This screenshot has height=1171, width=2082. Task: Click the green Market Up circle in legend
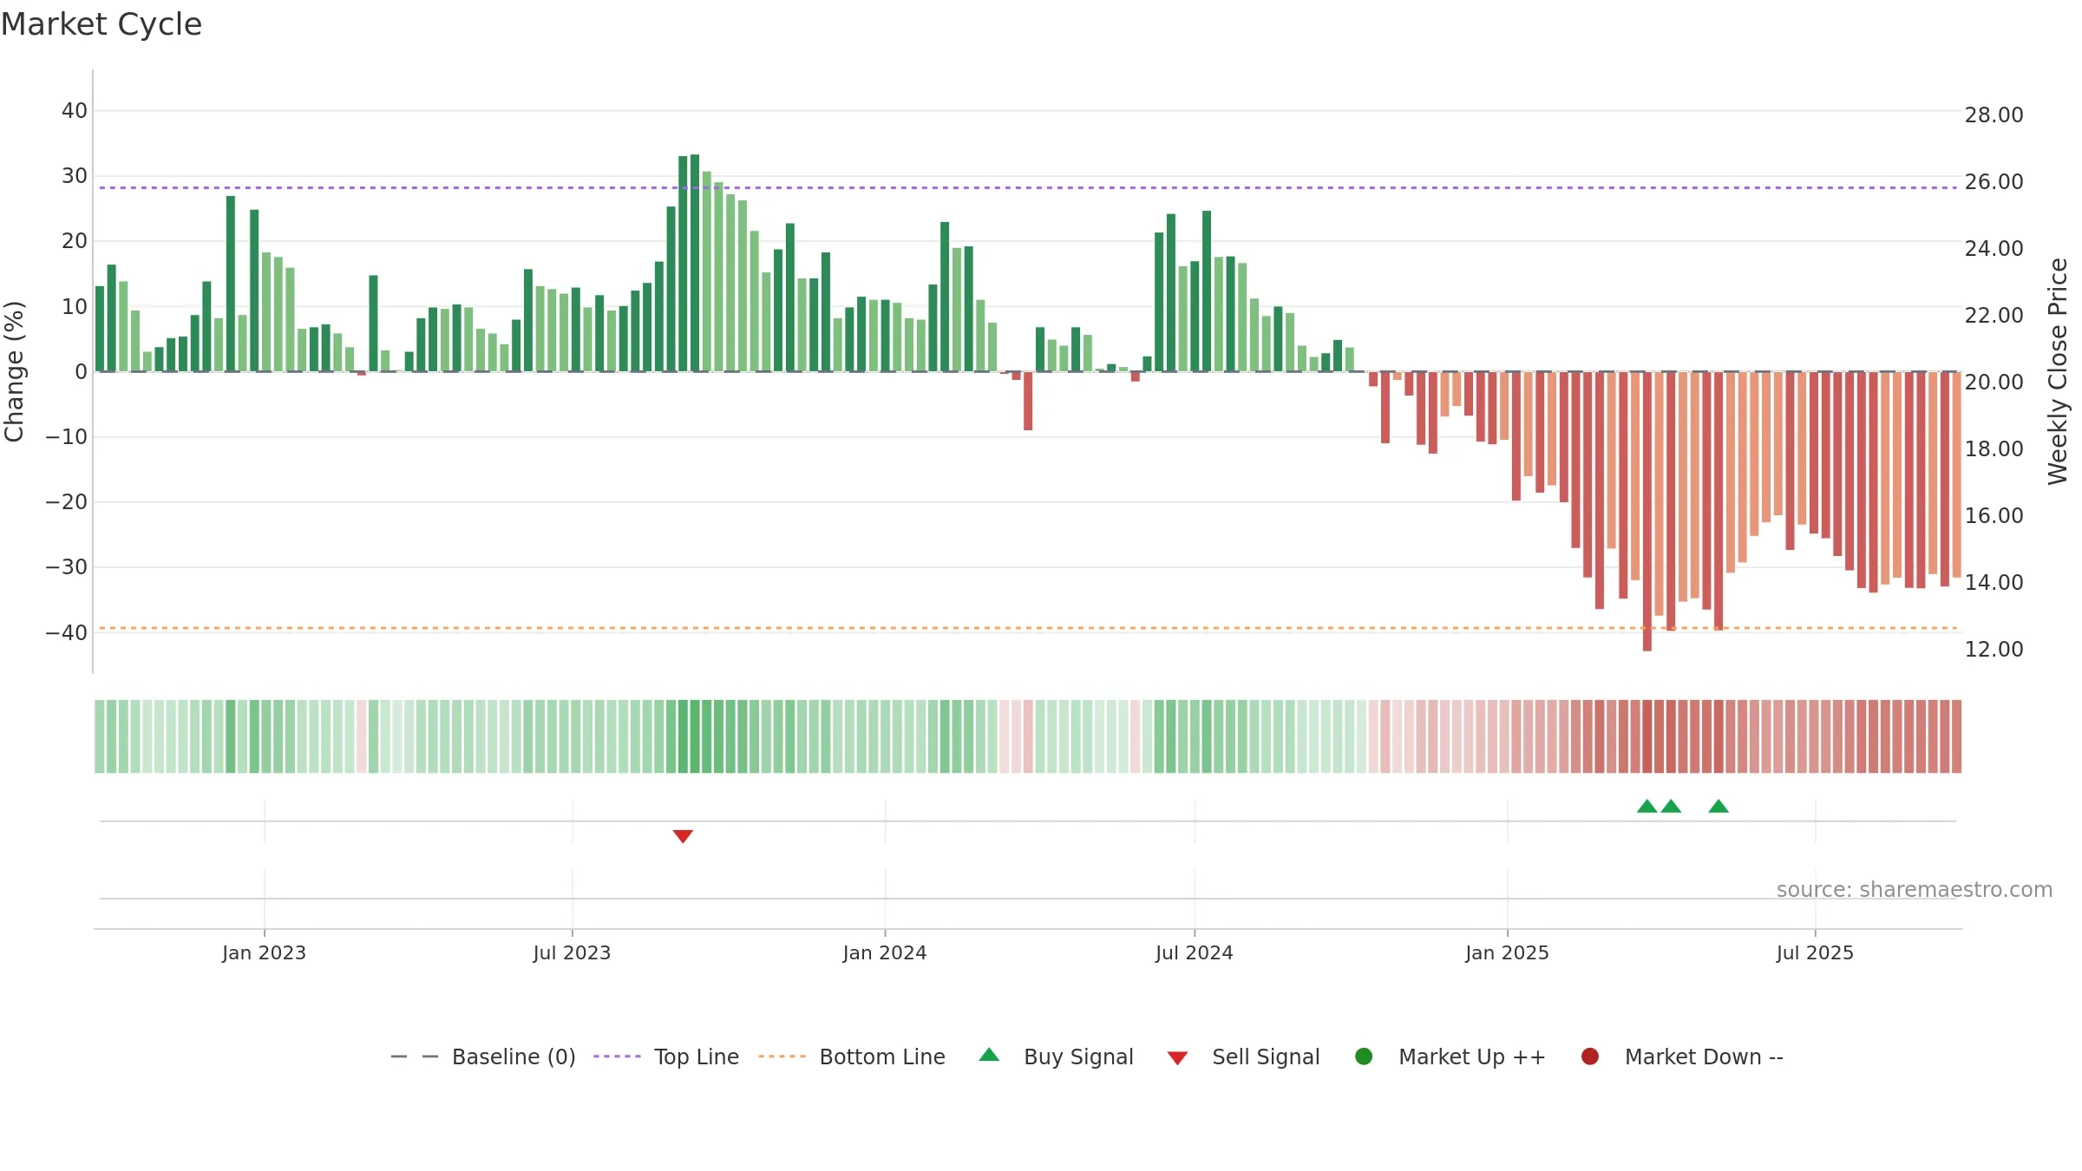tap(1364, 1057)
